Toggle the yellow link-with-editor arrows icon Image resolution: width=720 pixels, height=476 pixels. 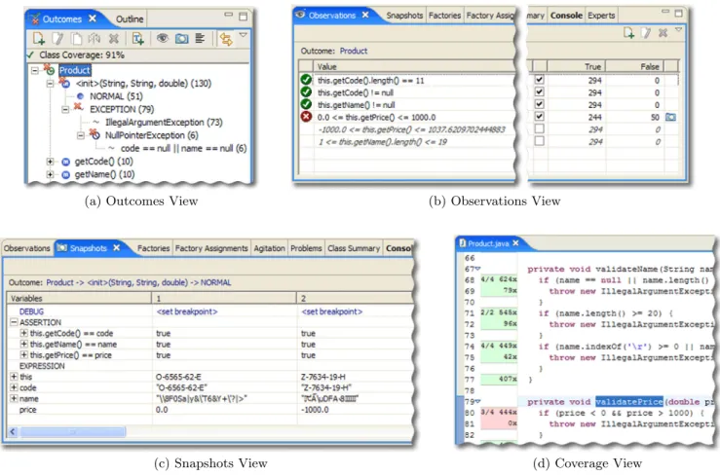[x=225, y=39]
